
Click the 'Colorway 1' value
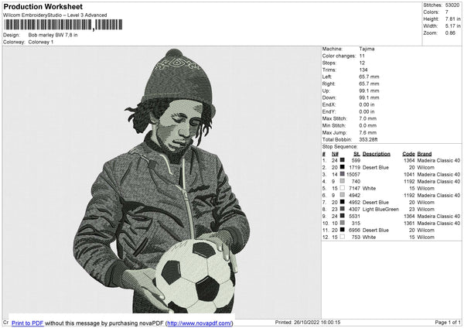tap(41, 42)
